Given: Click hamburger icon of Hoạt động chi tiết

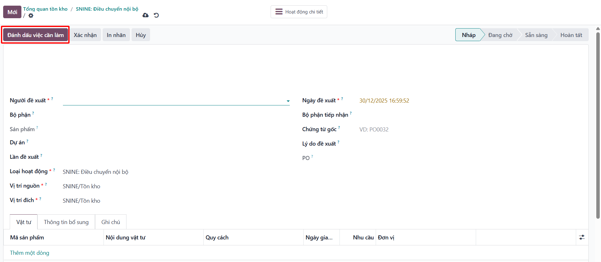Looking at the screenshot, I should pyautogui.click(x=279, y=12).
